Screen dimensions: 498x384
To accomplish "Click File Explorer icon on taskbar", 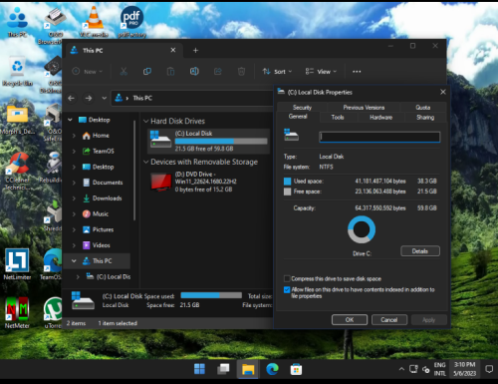I will (x=248, y=369).
